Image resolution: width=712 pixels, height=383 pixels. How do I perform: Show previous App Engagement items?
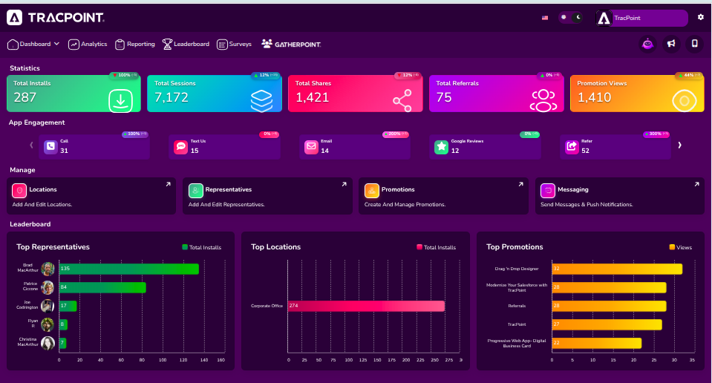(31, 145)
